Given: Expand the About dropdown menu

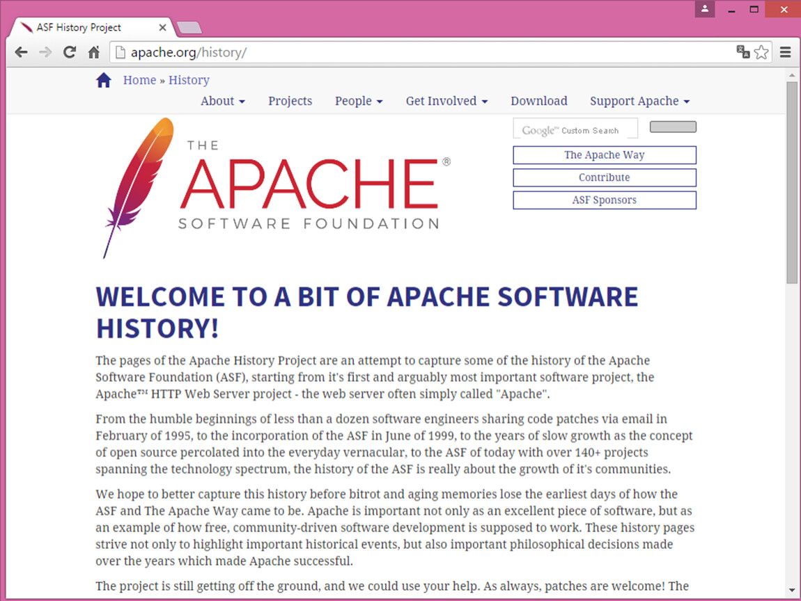Looking at the screenshot, I should tap(223, 101).
